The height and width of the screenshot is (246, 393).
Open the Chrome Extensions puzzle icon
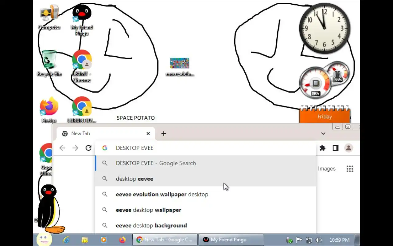click(x=322, y=148)
